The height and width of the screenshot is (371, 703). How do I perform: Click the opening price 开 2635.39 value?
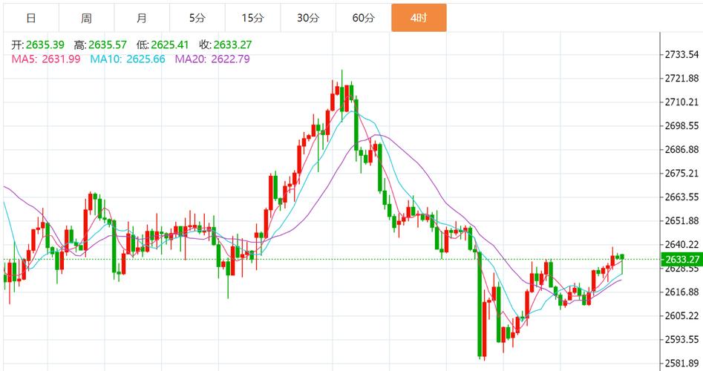45,45
